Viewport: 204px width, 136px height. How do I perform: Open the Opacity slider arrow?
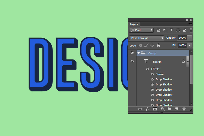[x=190, y=38]
